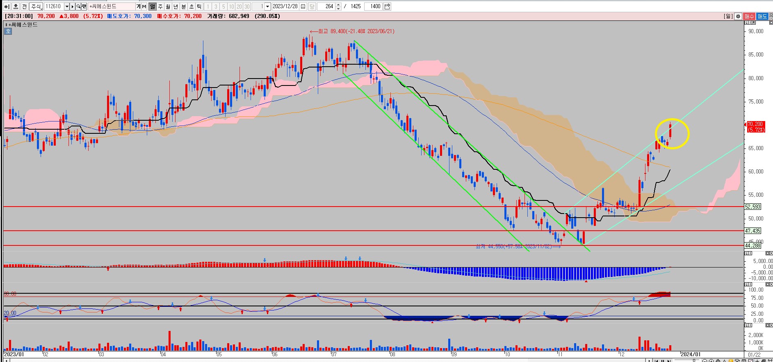Increase the bar count 264 stepper up
This screenshot has width=773, height=362.
point(338,4)
